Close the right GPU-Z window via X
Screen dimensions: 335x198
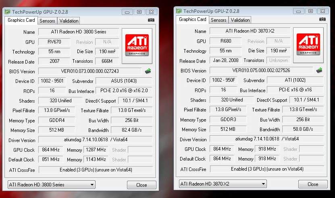click(x=323, y=11)
